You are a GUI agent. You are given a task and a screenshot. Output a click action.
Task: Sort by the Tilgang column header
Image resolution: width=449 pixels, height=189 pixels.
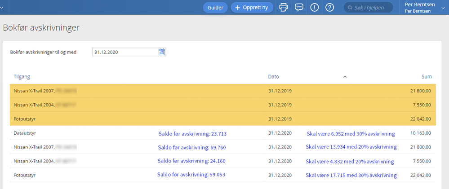[x=22, y=77]
